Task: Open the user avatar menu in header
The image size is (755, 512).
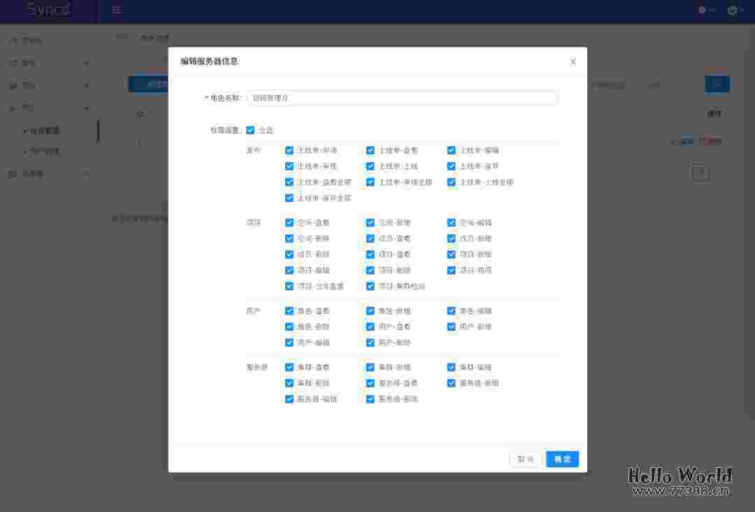Action: 733,10
